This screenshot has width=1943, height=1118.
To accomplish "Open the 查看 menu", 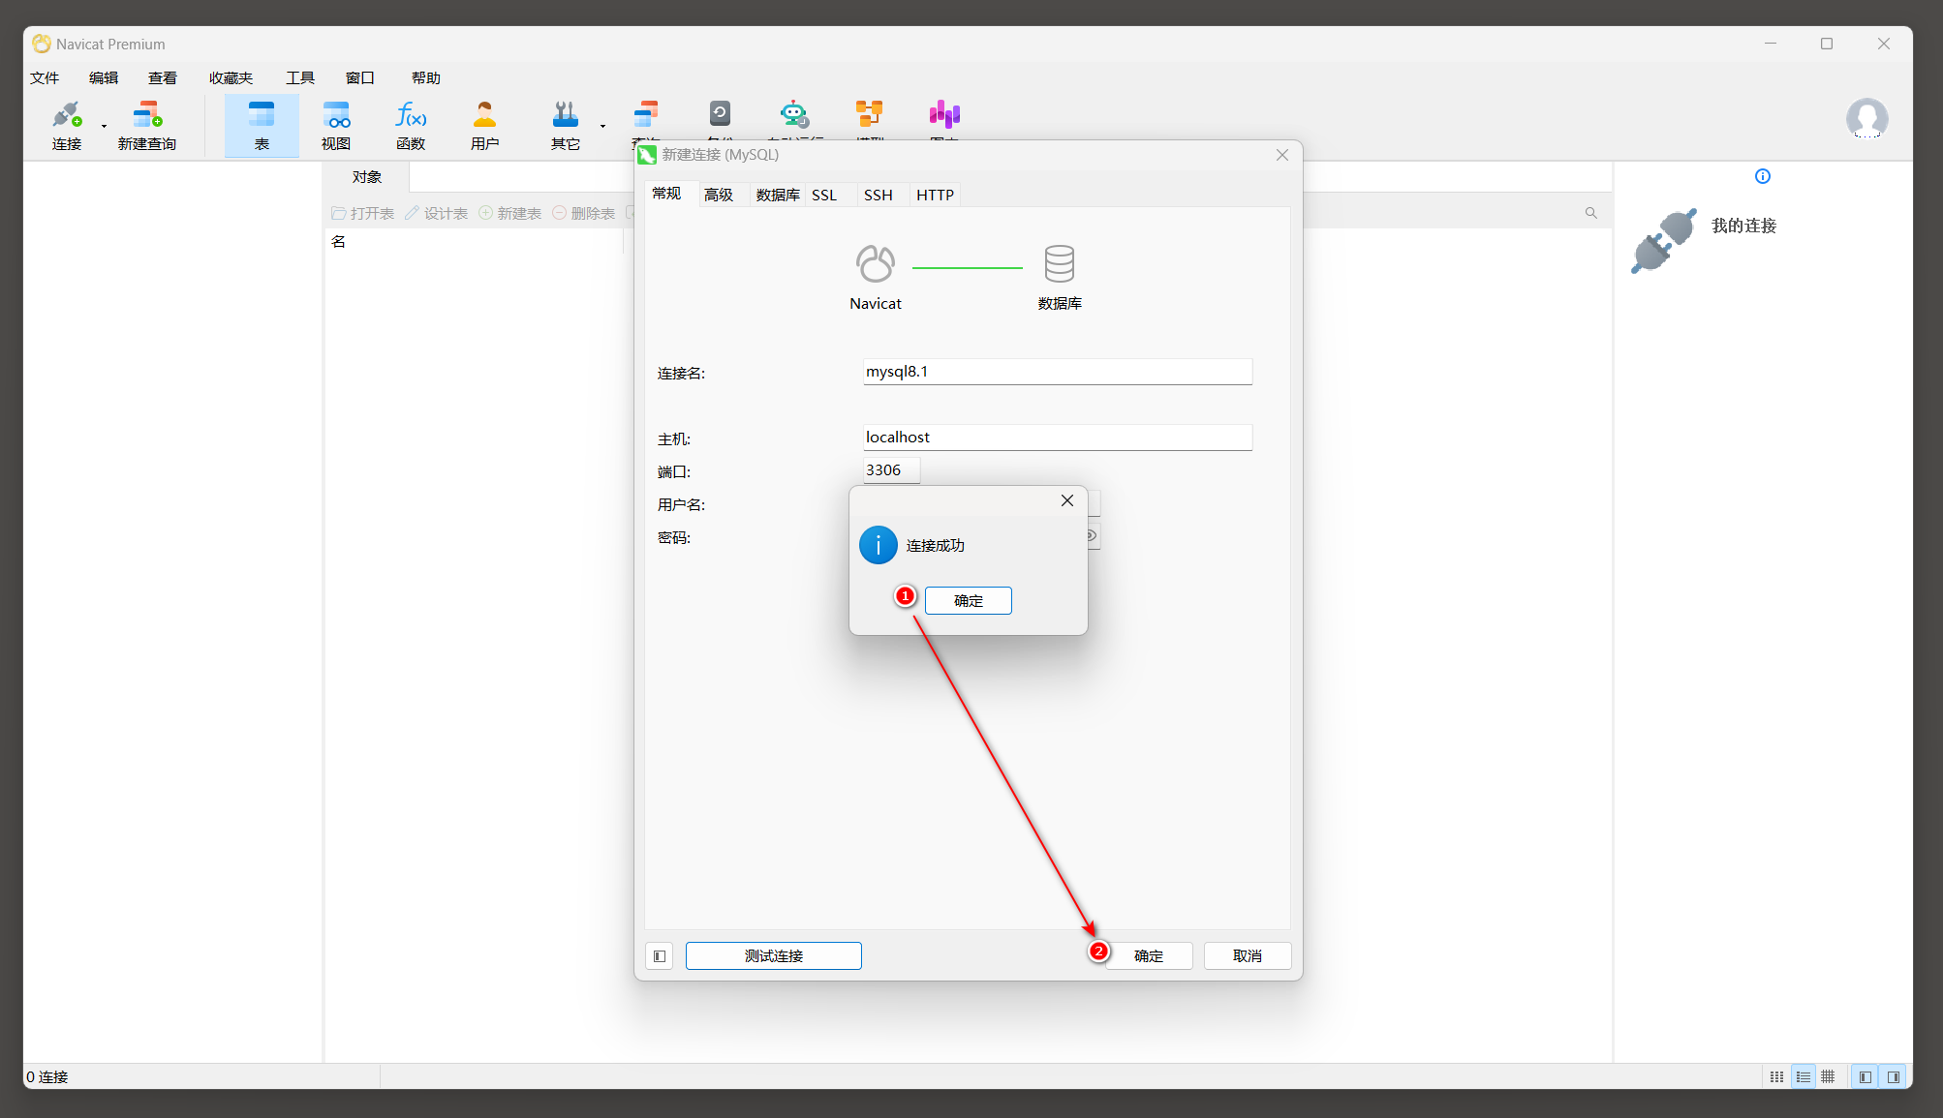I will pyautogui.click(x=163, y=77).
